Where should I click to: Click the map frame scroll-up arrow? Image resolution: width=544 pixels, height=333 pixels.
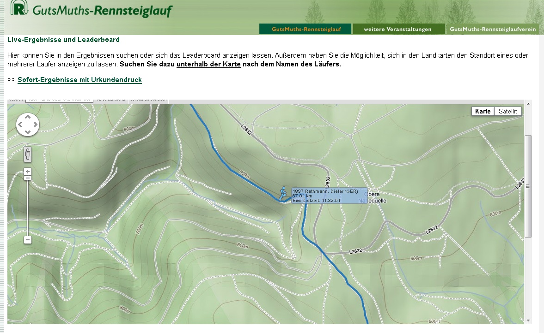(528, 104)
